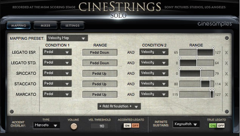240x136 pixels.
Task: Click Pedal Up range for Staccato
Action: coord(100,84)
